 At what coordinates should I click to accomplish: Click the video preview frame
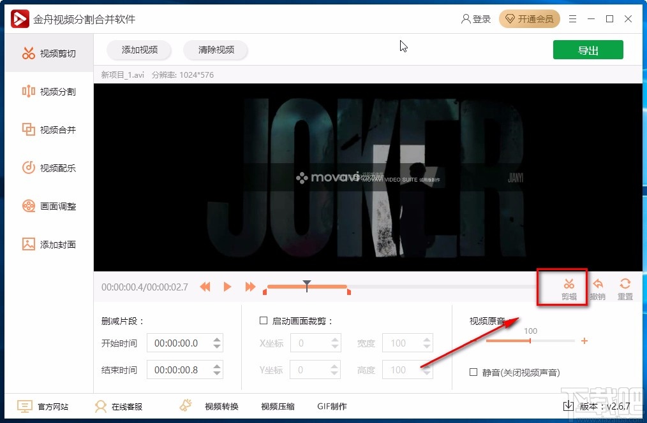[x=368, y=177]
